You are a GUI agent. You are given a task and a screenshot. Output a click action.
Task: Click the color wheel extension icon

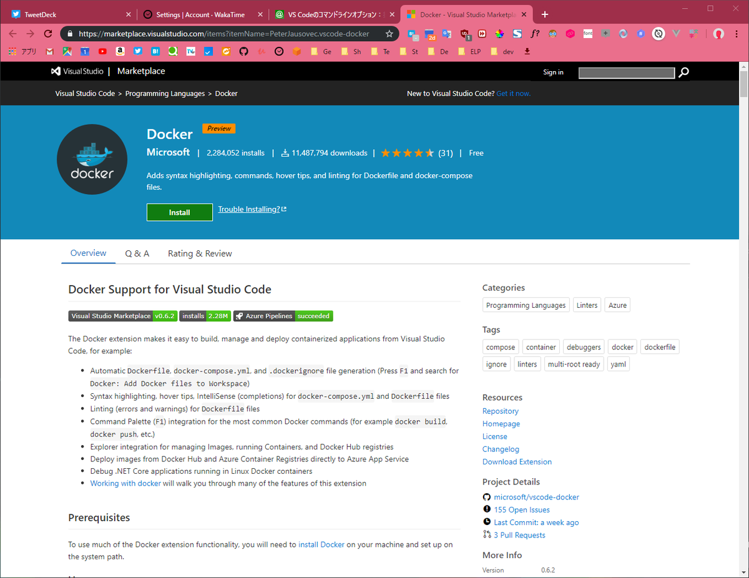point(499,34)
